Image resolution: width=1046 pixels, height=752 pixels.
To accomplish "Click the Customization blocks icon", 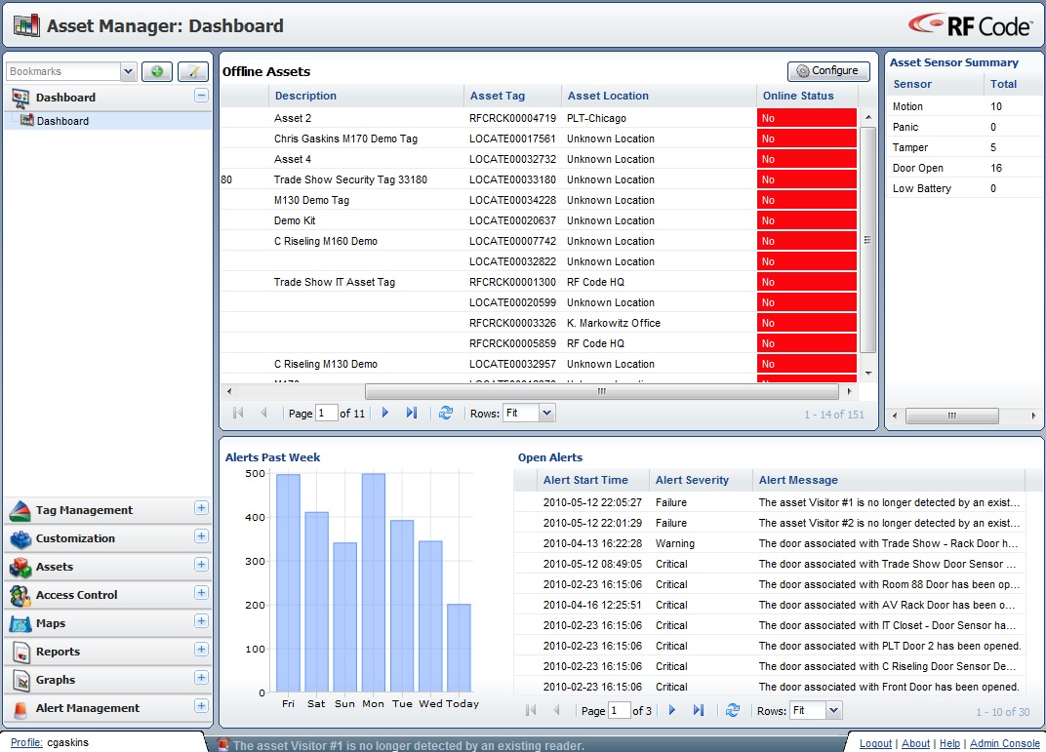I will pos(20,538).
